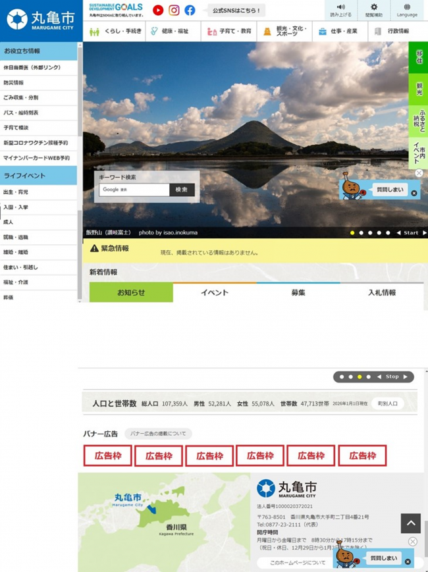428x572 pixels.
Task: Open Language globe selector
Action: 407,11
